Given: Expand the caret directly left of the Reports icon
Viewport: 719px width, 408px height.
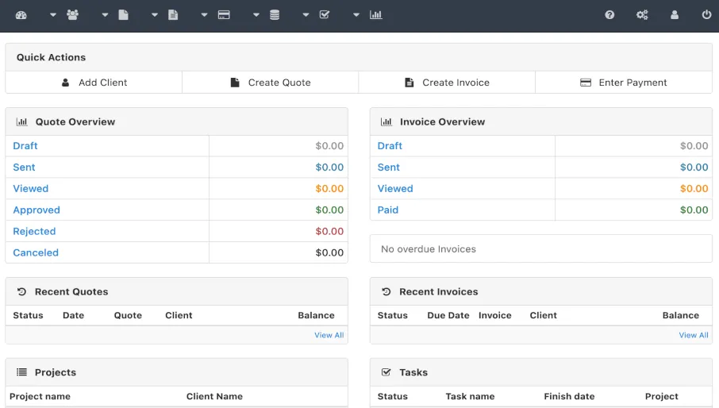Looking at the screenshot, I should pos(356,15).
